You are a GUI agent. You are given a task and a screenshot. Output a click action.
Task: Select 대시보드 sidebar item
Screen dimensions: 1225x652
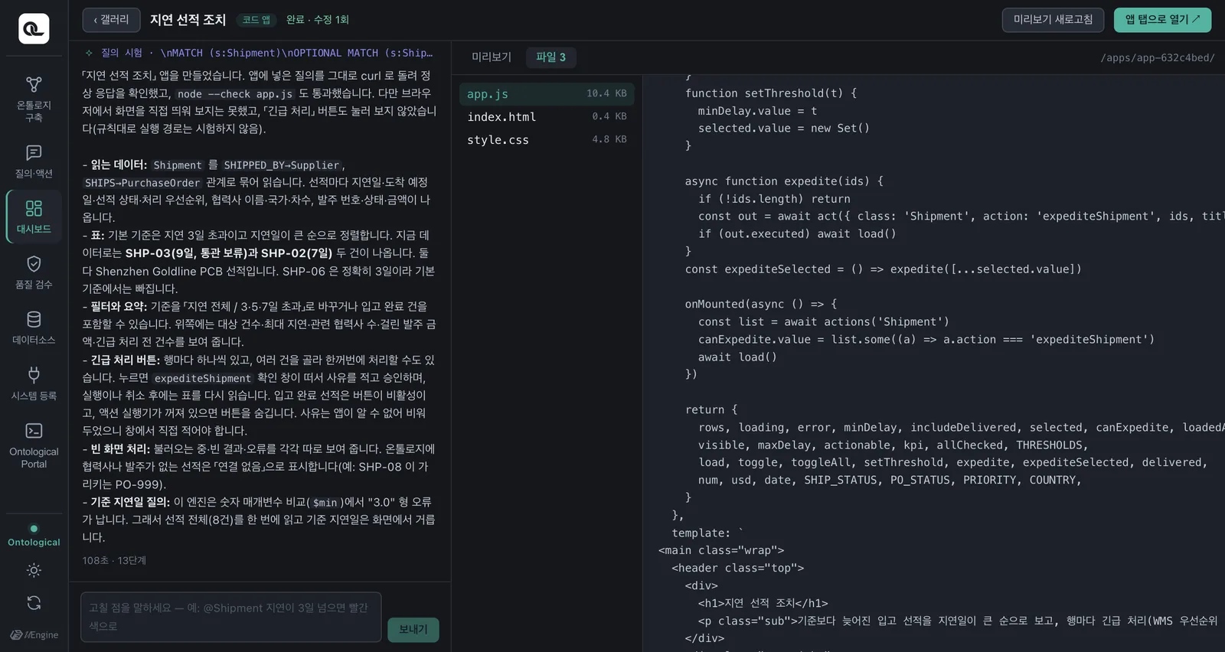tap(34, 217)
